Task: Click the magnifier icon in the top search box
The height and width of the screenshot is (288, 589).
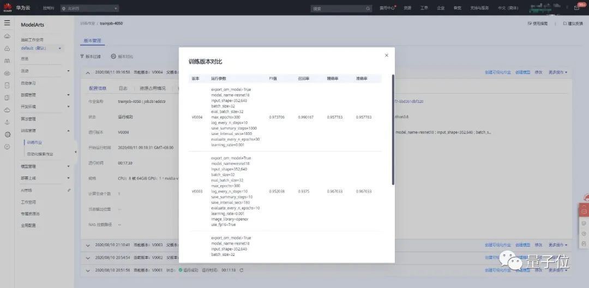Action: pos(368,8)
